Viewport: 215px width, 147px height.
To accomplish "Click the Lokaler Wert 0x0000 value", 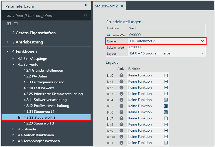I will coord(135,47).
